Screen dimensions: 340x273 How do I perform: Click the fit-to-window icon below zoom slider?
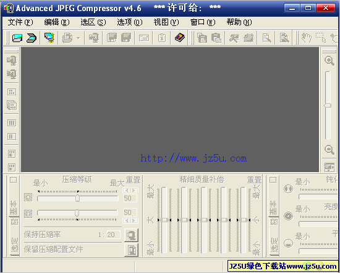pyautogui.click(x=329, y=167)
